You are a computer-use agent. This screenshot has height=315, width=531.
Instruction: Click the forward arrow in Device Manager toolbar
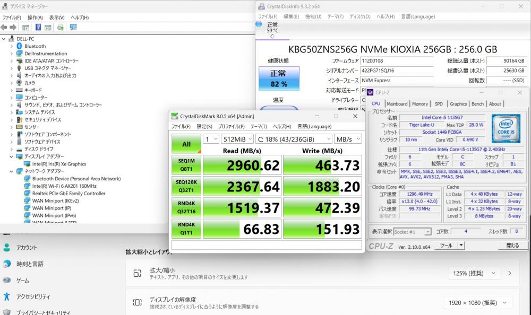pyautogui.click(x=13, y=28)
